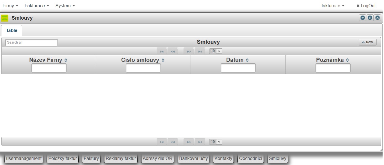The width and height of the screenshot is (384, 165).
Task: Select the Table tab
Action: [x=12, y=30]
